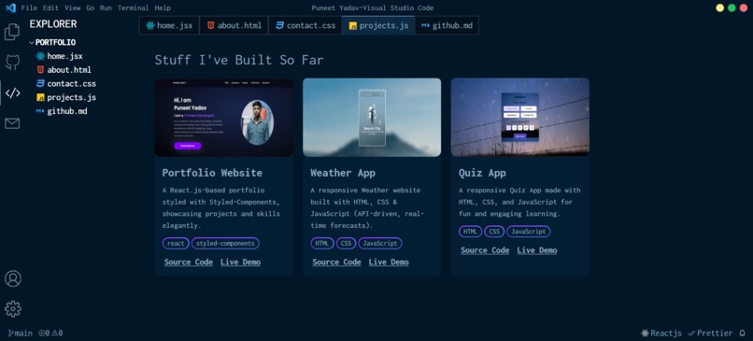Click the CSS tag on Weather App
Image resolution: width=753 pixels, height=341 pixels.
[x=346, y=244]
